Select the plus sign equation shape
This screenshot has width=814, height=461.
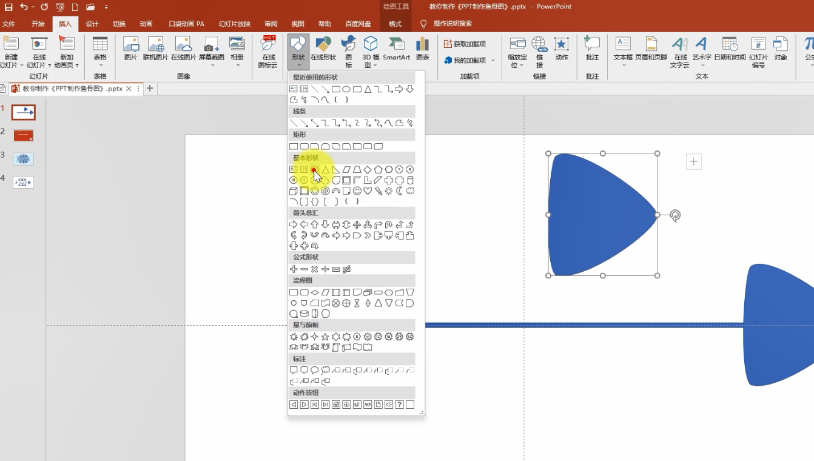click(x=294, y=269)
